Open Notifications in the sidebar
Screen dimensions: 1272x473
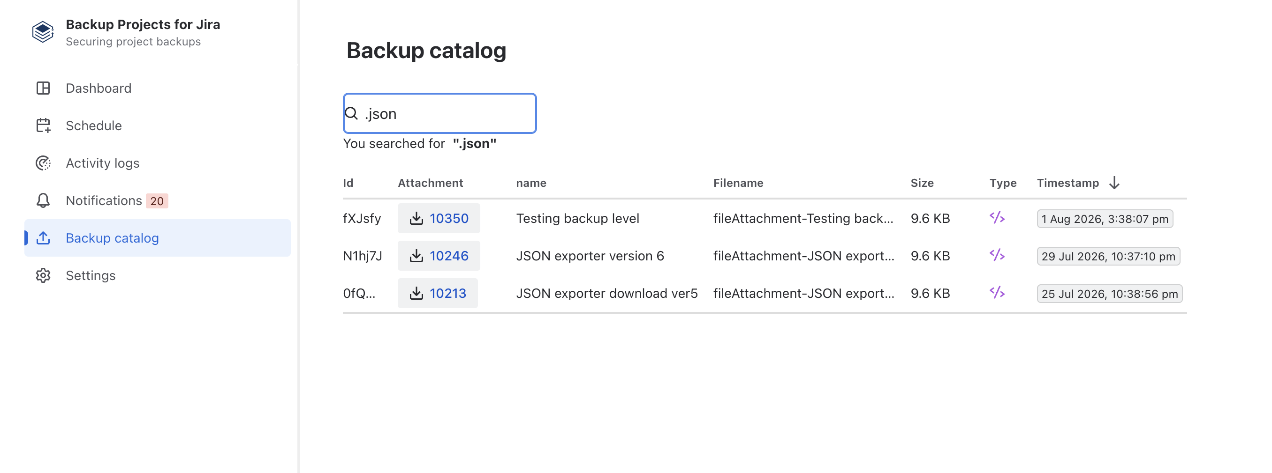pos(158,200)
